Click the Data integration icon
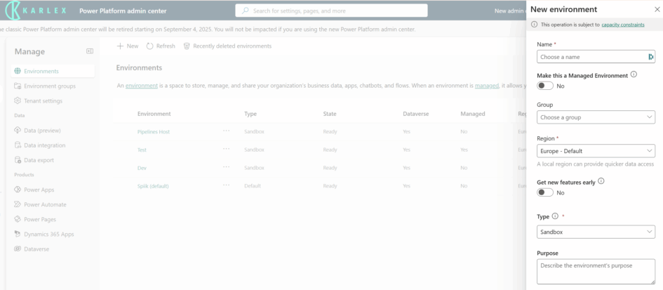This screenshot has width=663, height=290. coord(18,145)
